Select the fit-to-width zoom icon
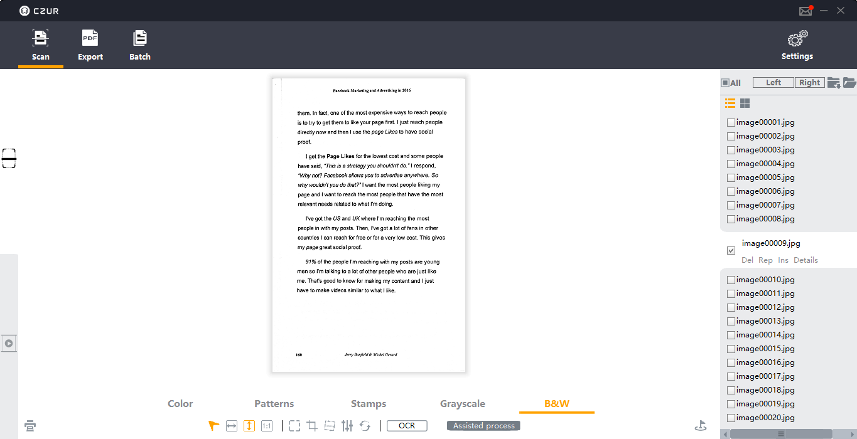Screen dimensions: 857x439 tap(231, 425)
